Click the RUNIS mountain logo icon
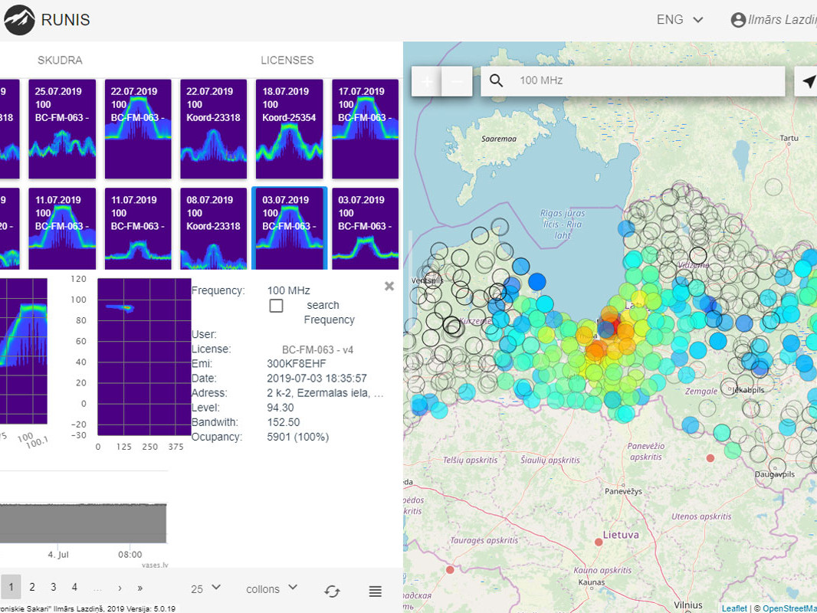 [20, 21]
